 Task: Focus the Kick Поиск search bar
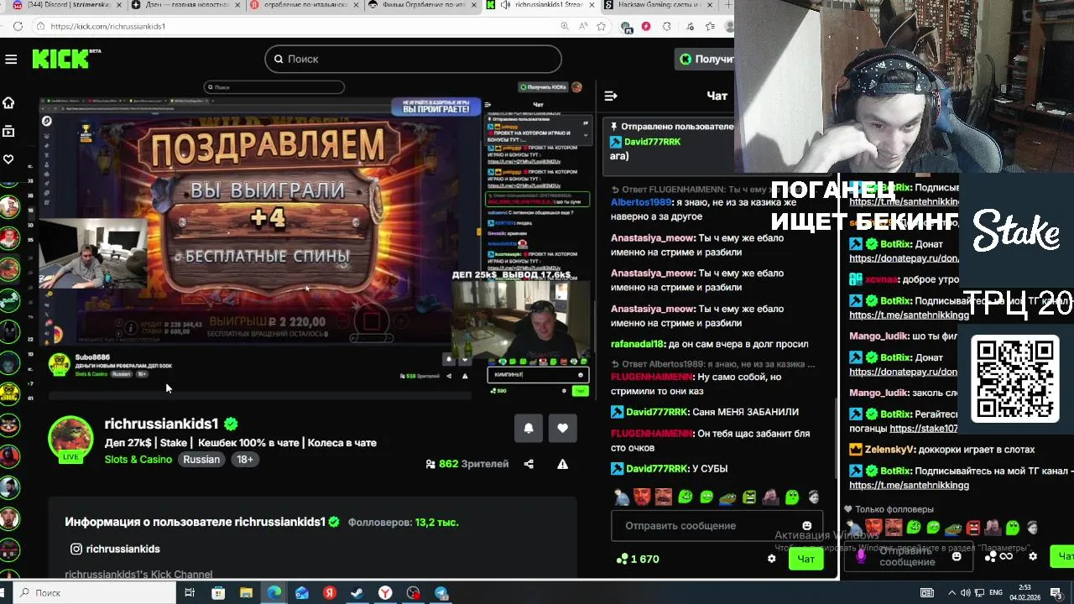point(413,59)
